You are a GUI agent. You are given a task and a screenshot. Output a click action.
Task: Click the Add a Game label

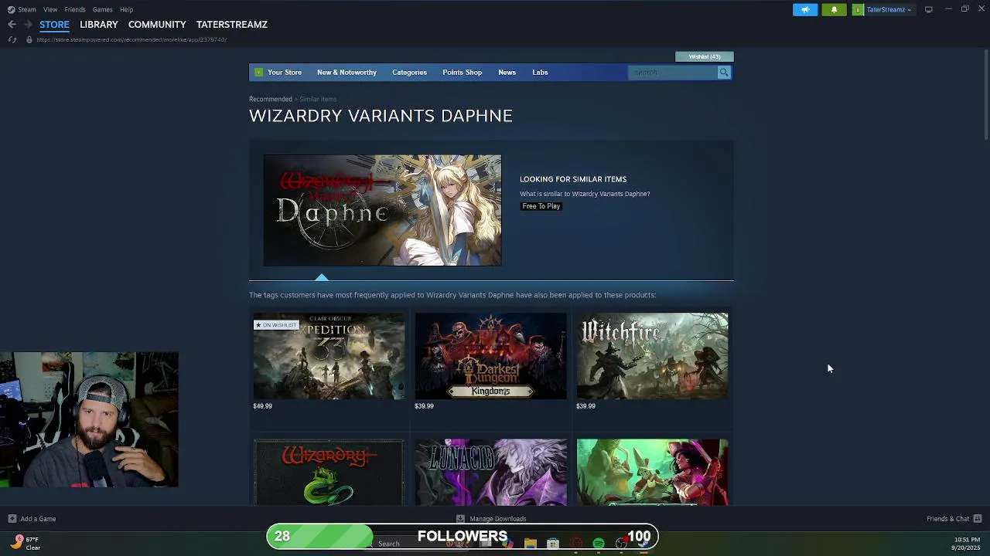click(38, 519)
